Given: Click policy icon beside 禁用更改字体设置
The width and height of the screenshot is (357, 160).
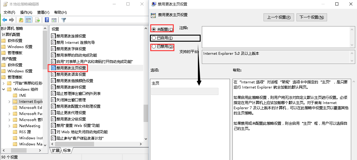Looking at the screenshot, I should pos(53,49).
